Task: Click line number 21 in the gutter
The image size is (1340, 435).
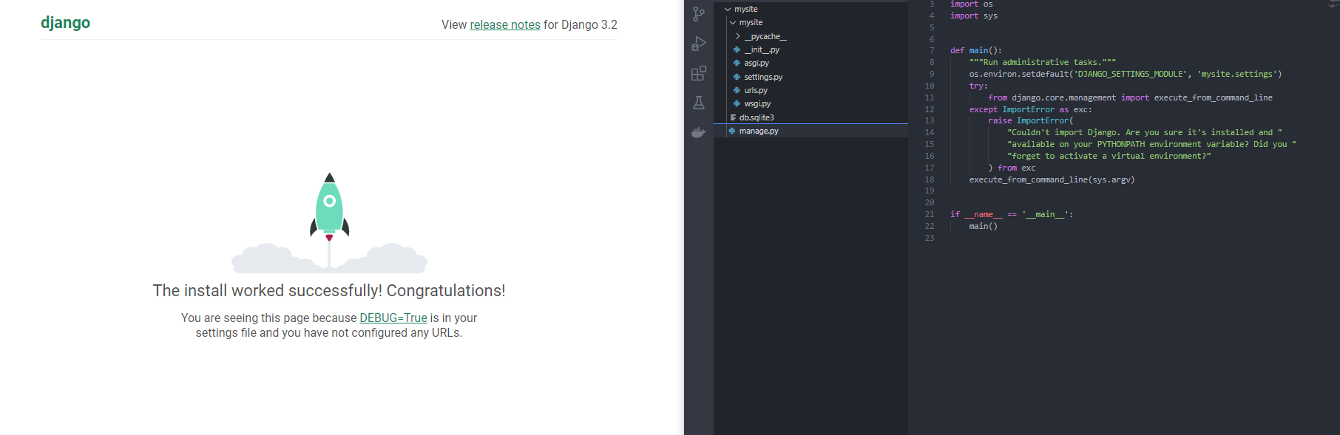Action: pyautogui.click(x=930, y=214)
